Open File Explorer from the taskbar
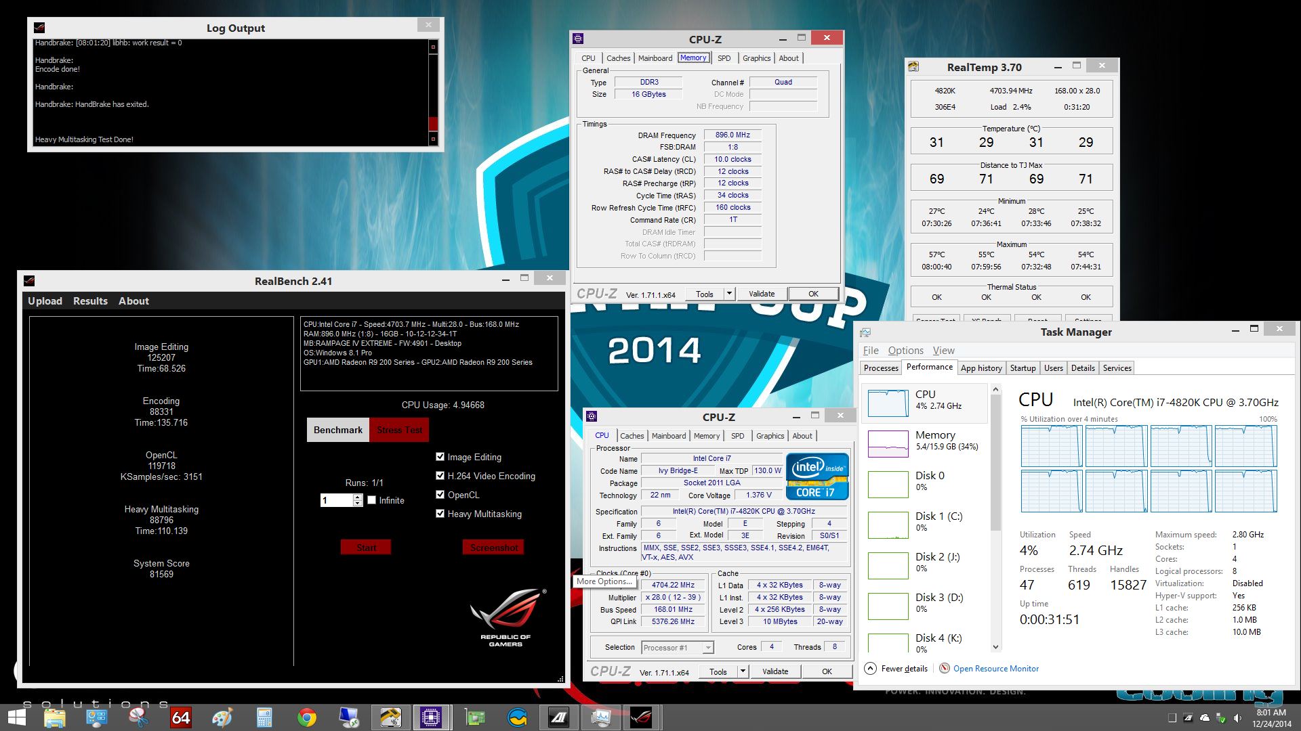 coord(54,717)
